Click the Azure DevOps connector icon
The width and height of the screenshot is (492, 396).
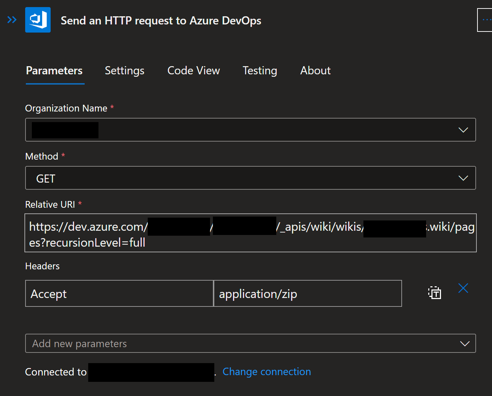point(38,20)
